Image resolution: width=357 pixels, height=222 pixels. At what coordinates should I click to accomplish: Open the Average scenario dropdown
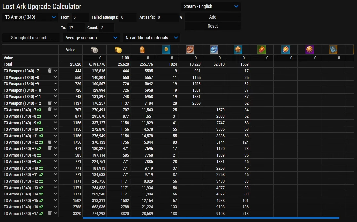(x=91, y=38)
